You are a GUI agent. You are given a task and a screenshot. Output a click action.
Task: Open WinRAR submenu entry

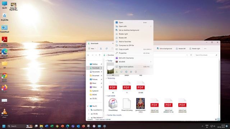point(133,62)
